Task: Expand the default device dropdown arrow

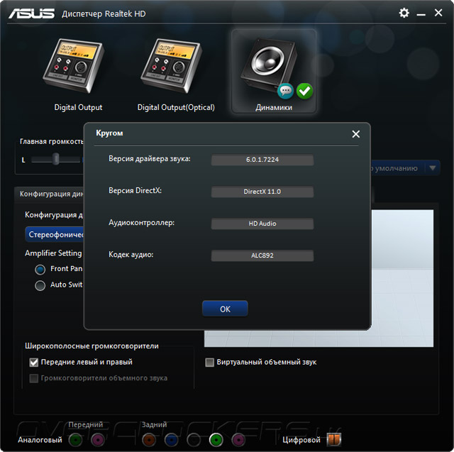Action: [433, 168]
